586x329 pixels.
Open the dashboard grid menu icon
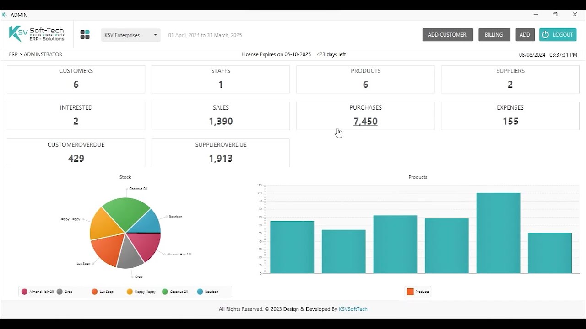(85, 35)
